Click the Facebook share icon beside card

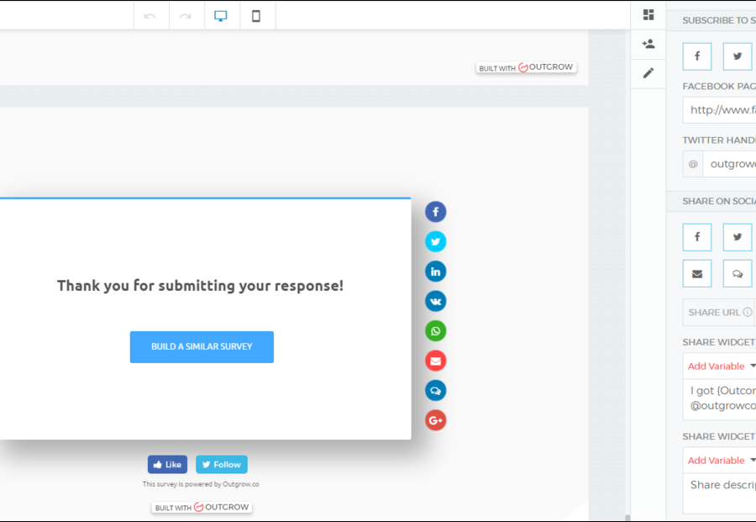point(435,212)
